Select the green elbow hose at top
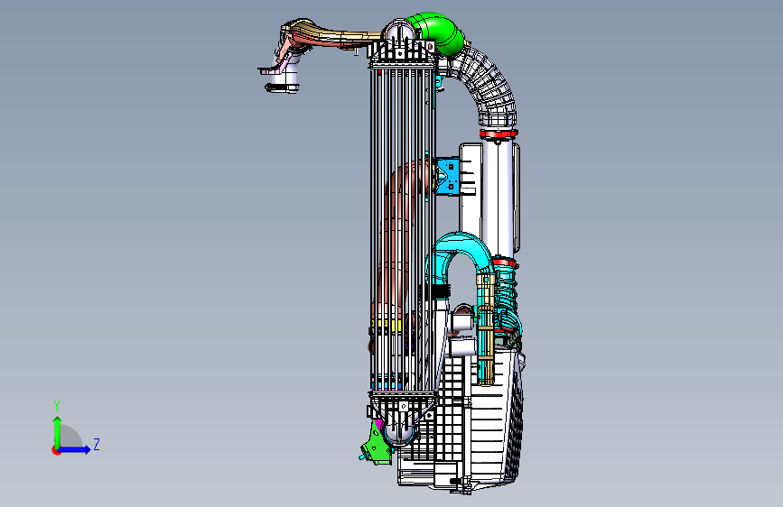Screen dimensions: 783x507 click(x=435, y=32)
